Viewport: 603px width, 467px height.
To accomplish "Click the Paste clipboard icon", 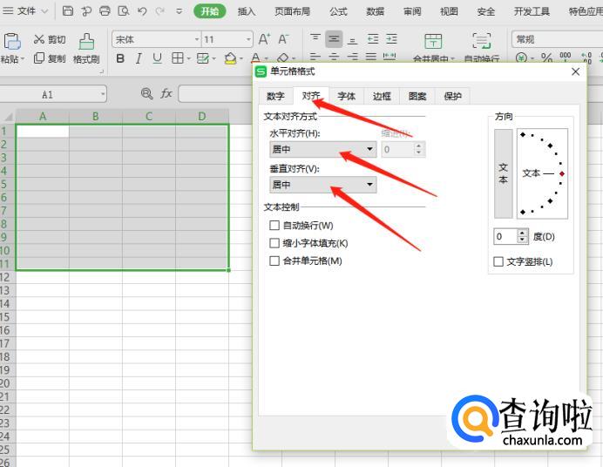I will tap(12, 42).
